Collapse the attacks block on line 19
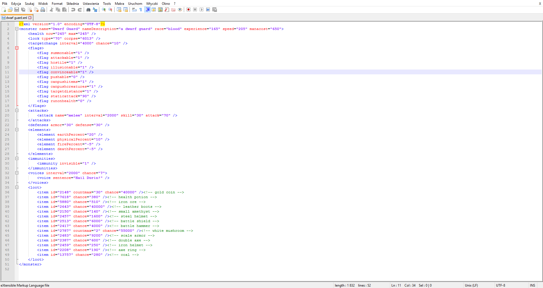The width and height of the screenshot is (543, 288). [17, 111]
